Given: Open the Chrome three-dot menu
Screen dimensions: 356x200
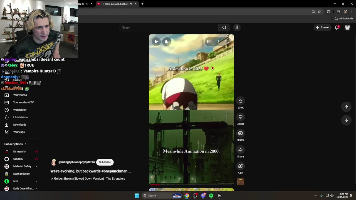Looking at the screenshot, I should [x=352, y=12].
